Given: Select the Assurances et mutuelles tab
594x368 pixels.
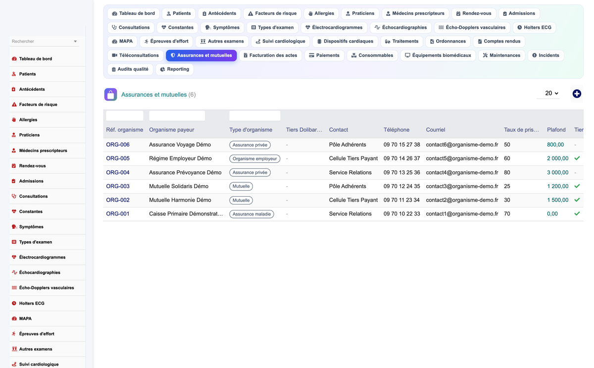Looking at the screenshot, I should coord(201,55).
